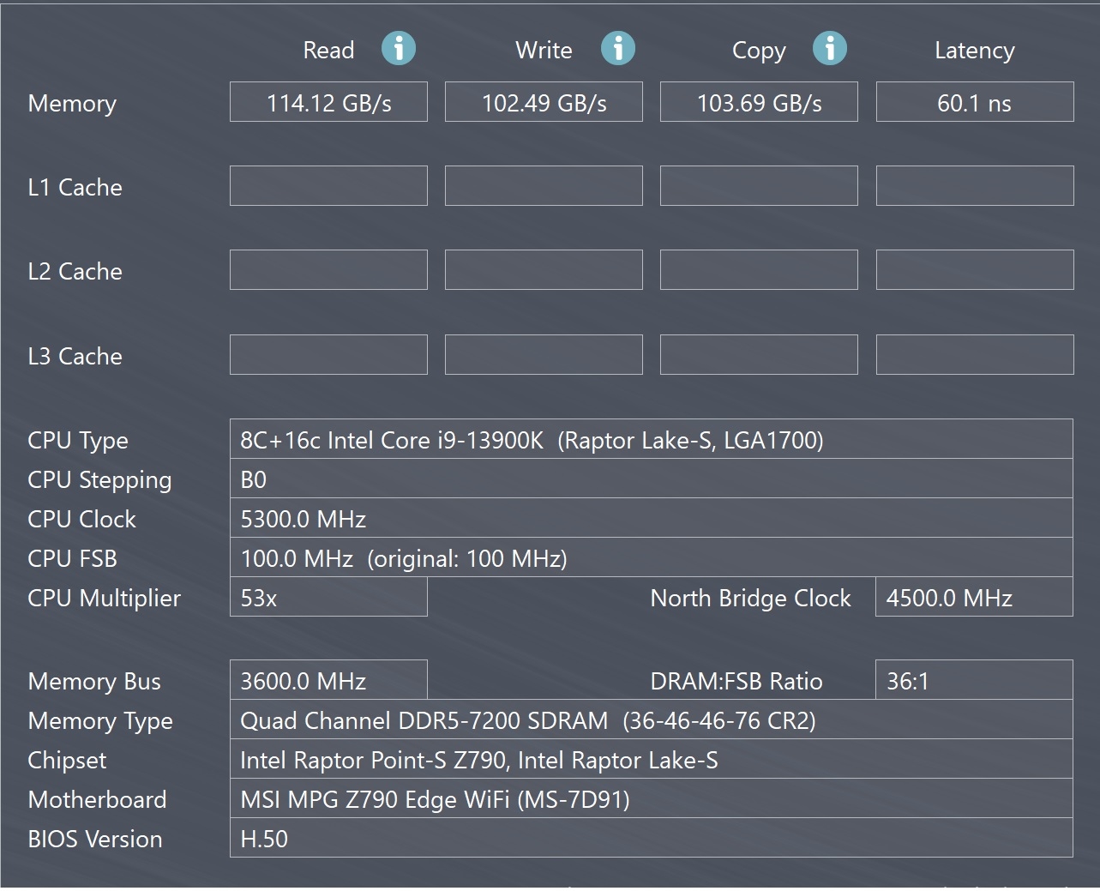Click the info icon next to Write
Viewport: 1100px width, 891px height.
tap(618, 49)
